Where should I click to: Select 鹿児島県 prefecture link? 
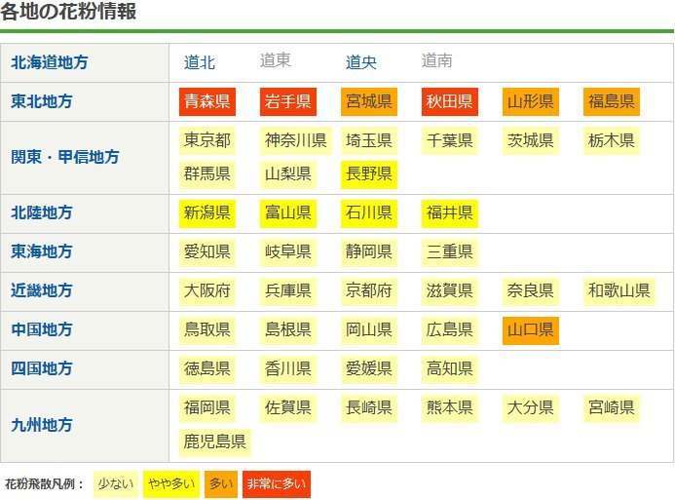(214, 442)
